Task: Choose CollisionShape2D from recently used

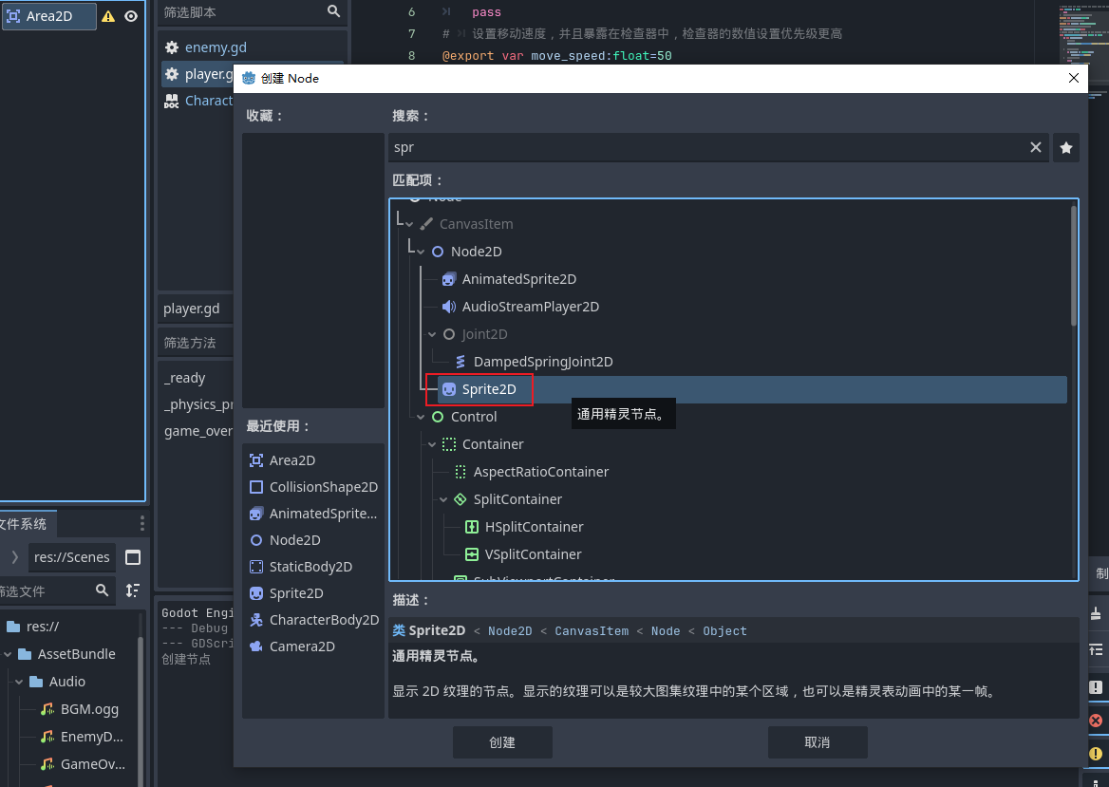Action: coord(323,487)
